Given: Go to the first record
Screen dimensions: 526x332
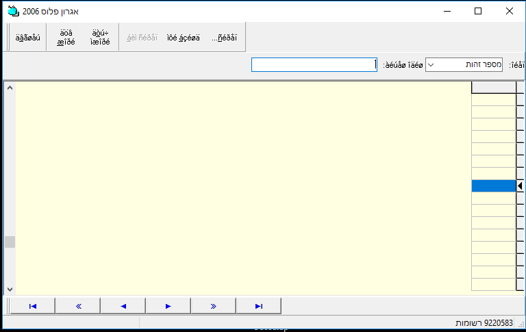Looking at the screenshot, I should (x=33, y=306).
